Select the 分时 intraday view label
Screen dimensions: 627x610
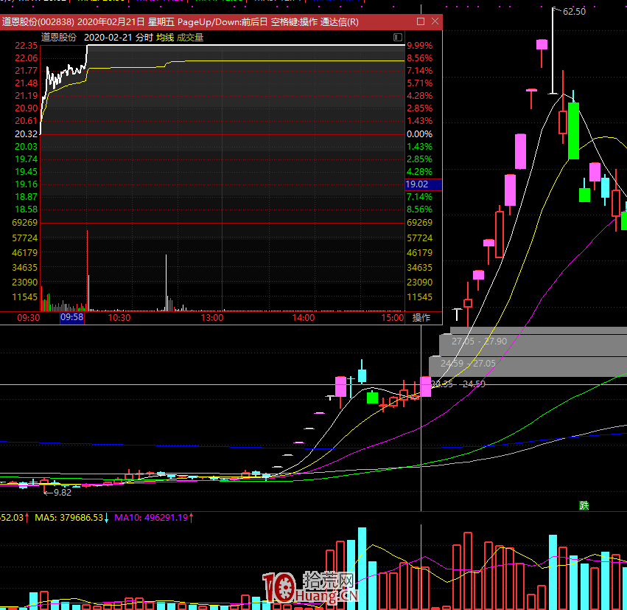tap(144, 37)
